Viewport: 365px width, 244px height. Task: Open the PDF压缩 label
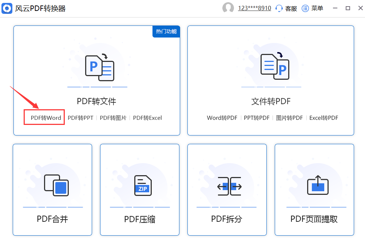coord(140,219)
